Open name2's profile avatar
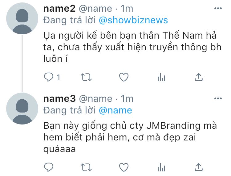 coord(22,18)
